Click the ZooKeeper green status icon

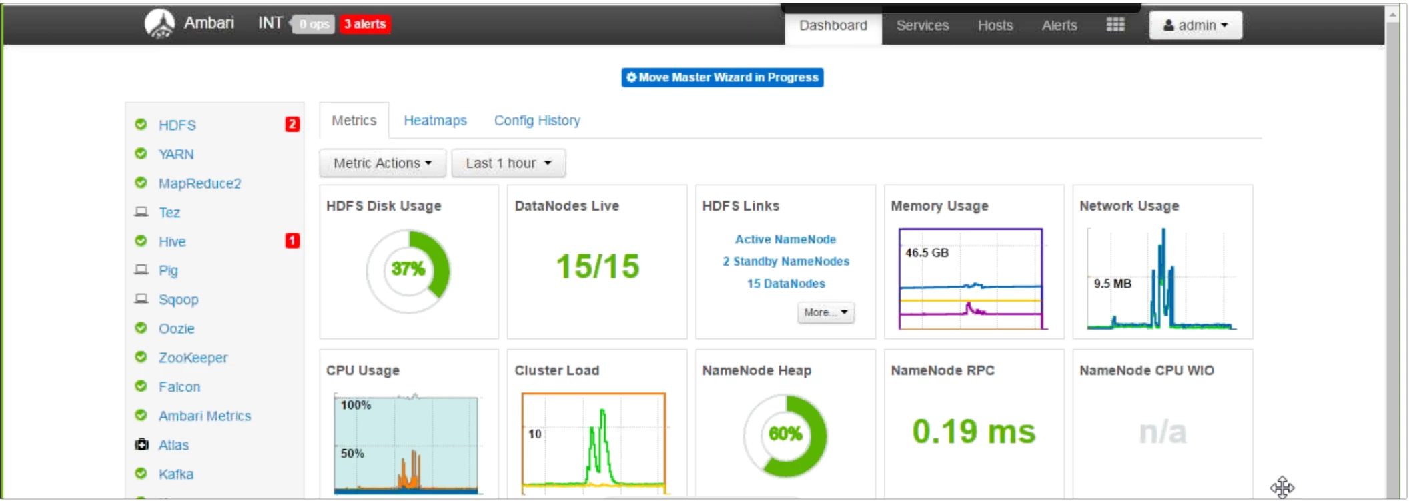(141, 356)
